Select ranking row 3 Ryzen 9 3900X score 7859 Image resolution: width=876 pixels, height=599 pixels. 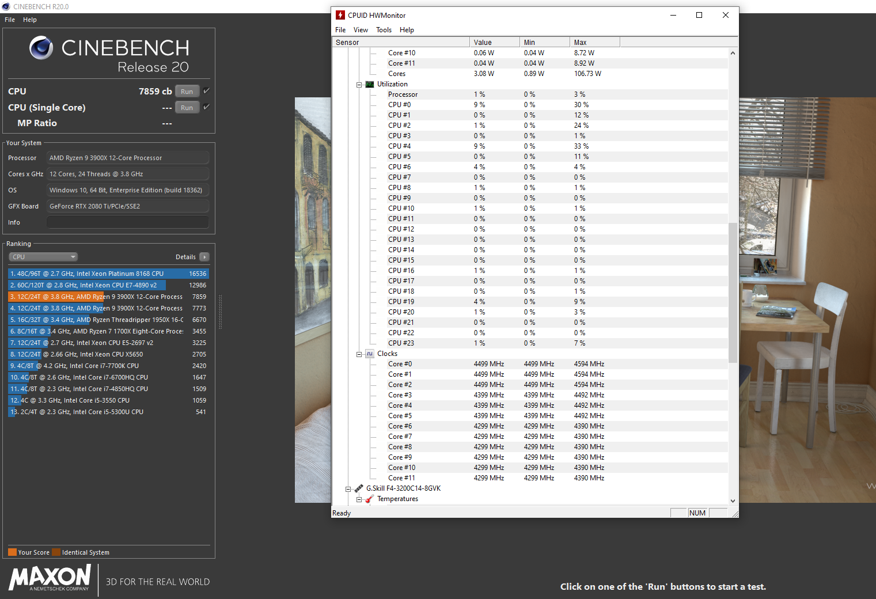tap(108, 297)
